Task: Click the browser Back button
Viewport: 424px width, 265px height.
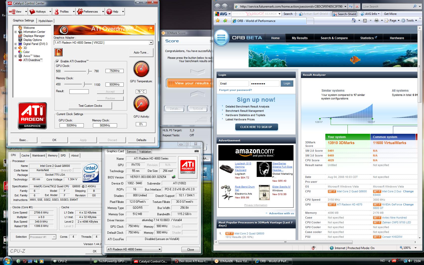Action: [x=218, y=6]
